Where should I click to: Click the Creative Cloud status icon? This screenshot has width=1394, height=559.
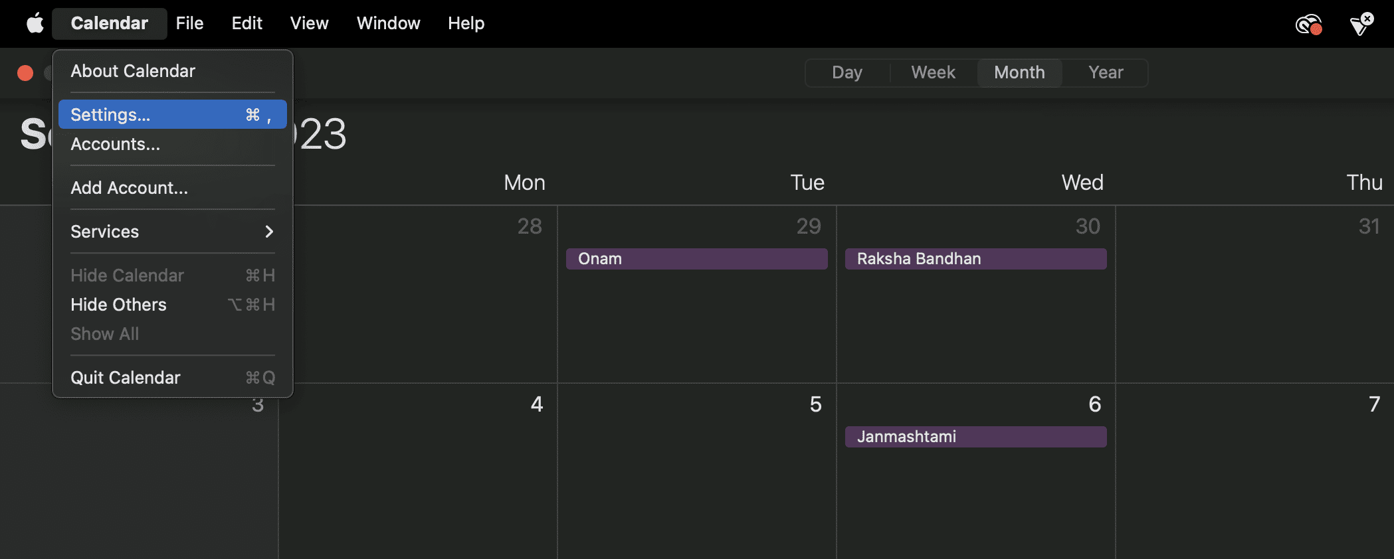[1308, 25]
